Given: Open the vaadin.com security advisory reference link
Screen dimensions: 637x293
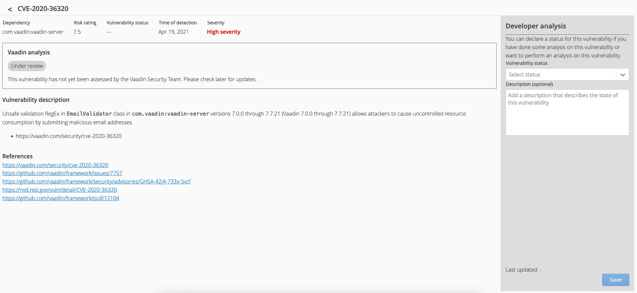Looking at the screenshot, I should tap(55, 165).
